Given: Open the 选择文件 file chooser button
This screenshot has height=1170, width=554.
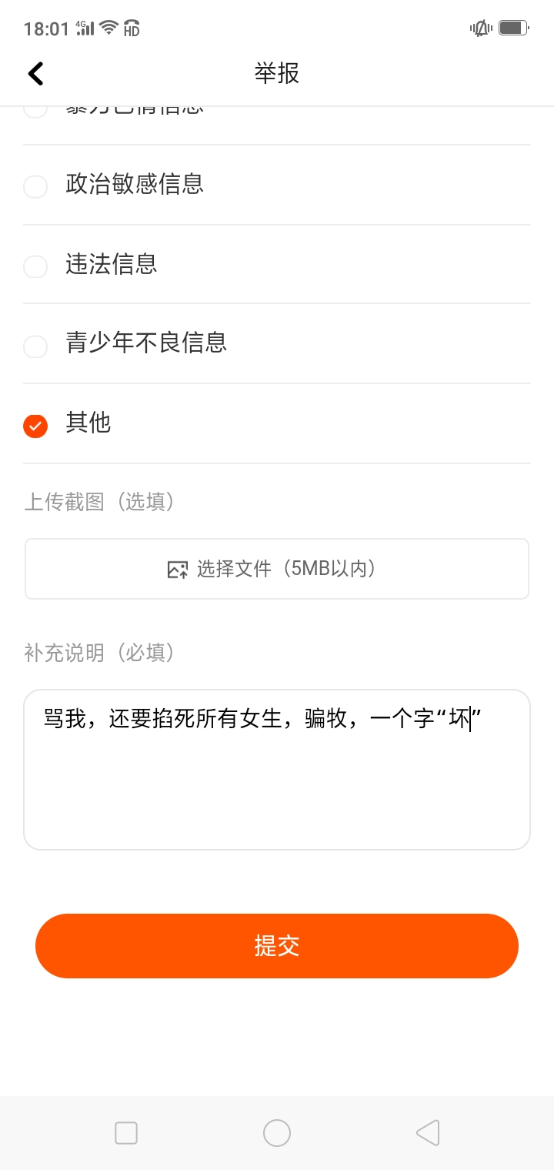Looking at the screenshot, I should (x=277, y=569).
